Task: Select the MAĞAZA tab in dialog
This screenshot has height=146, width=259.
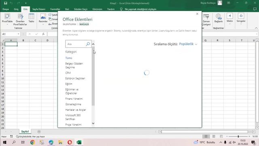Action: 84,24
